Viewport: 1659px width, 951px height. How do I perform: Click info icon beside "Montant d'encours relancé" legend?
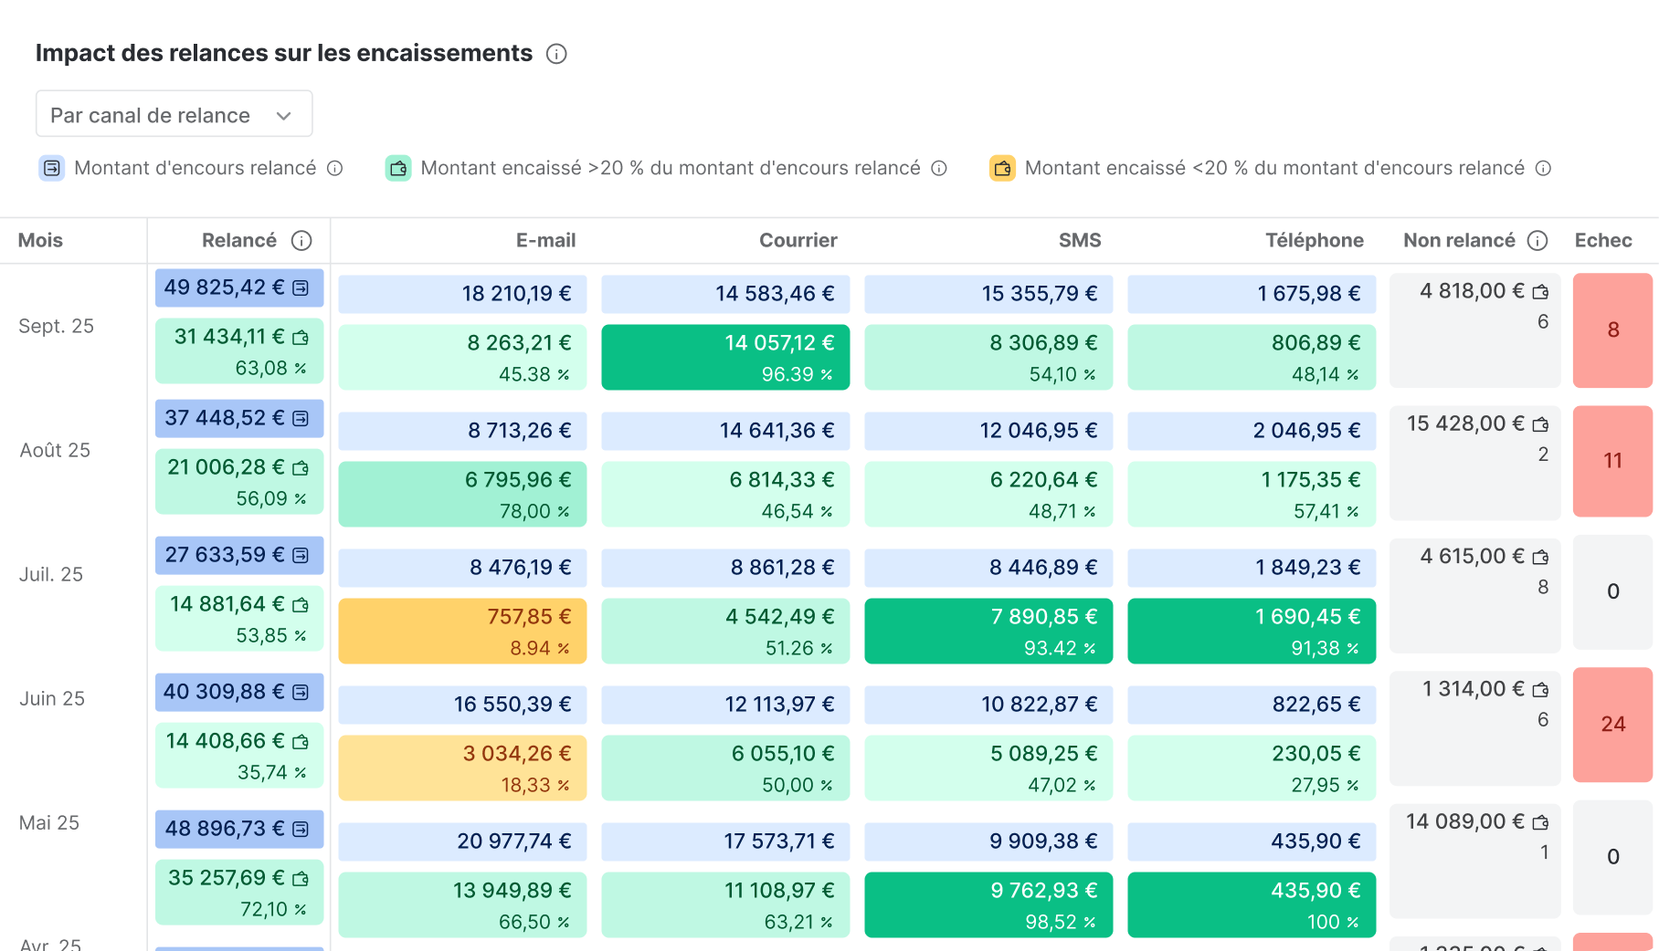[335, 168]
